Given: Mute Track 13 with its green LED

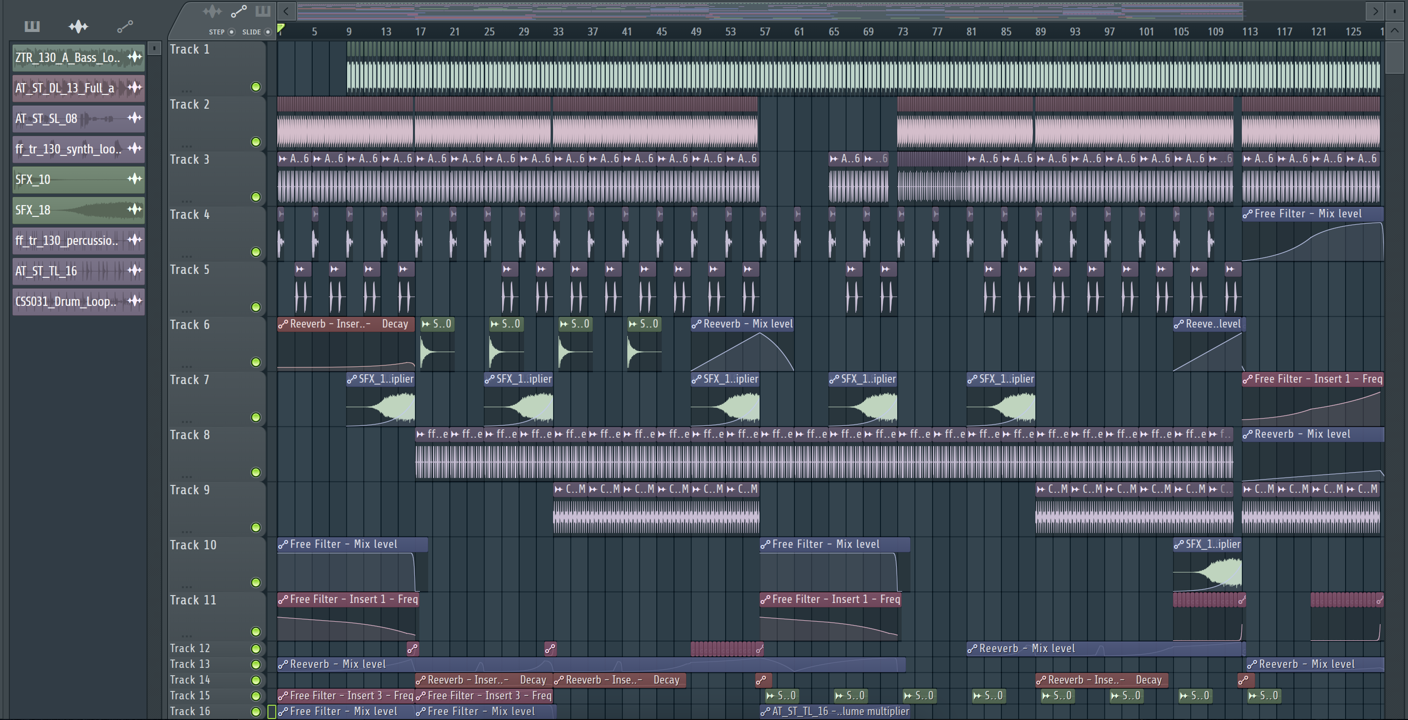Looking at the screenshot, I should click(256, 664).
